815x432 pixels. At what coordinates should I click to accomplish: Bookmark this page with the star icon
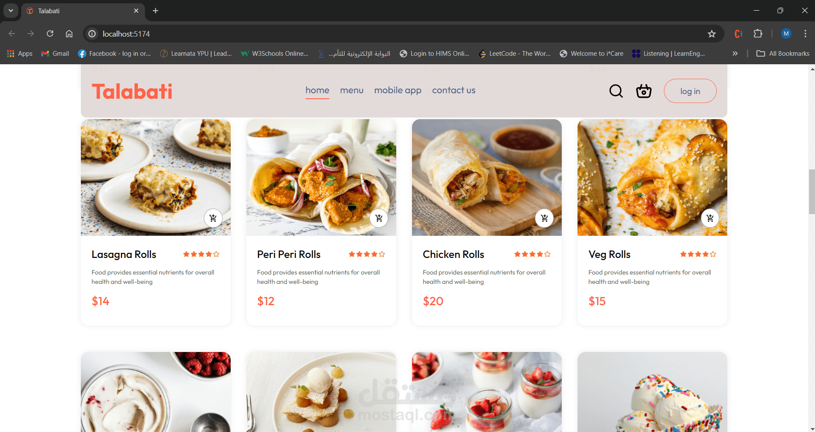click(x=712, y=34)
